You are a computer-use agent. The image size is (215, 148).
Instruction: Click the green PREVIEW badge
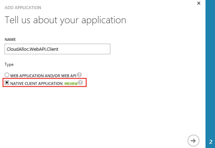[x=70, y=83]
